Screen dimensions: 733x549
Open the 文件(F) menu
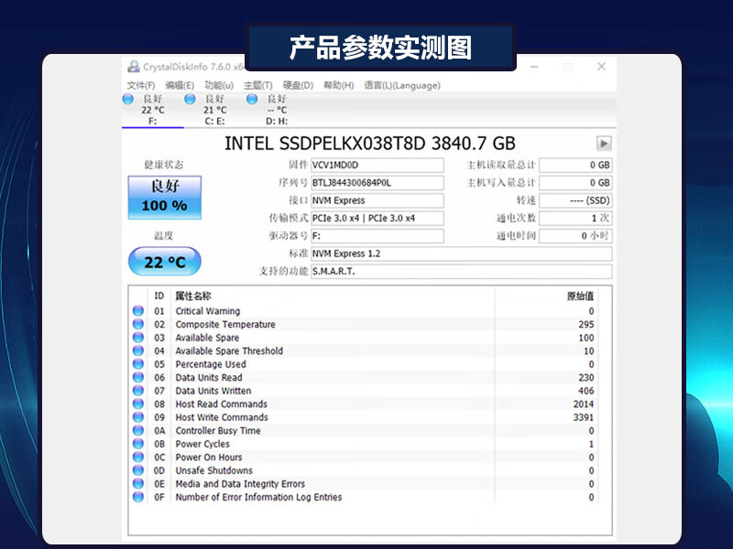(141, 85)
